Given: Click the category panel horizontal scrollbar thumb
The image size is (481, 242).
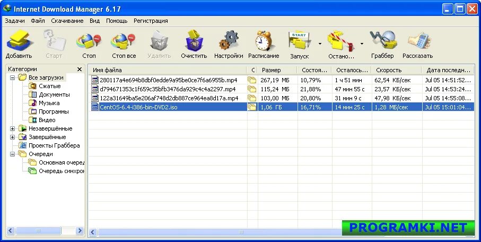Looking at the screenshot, I should click(x=38, y=230).
